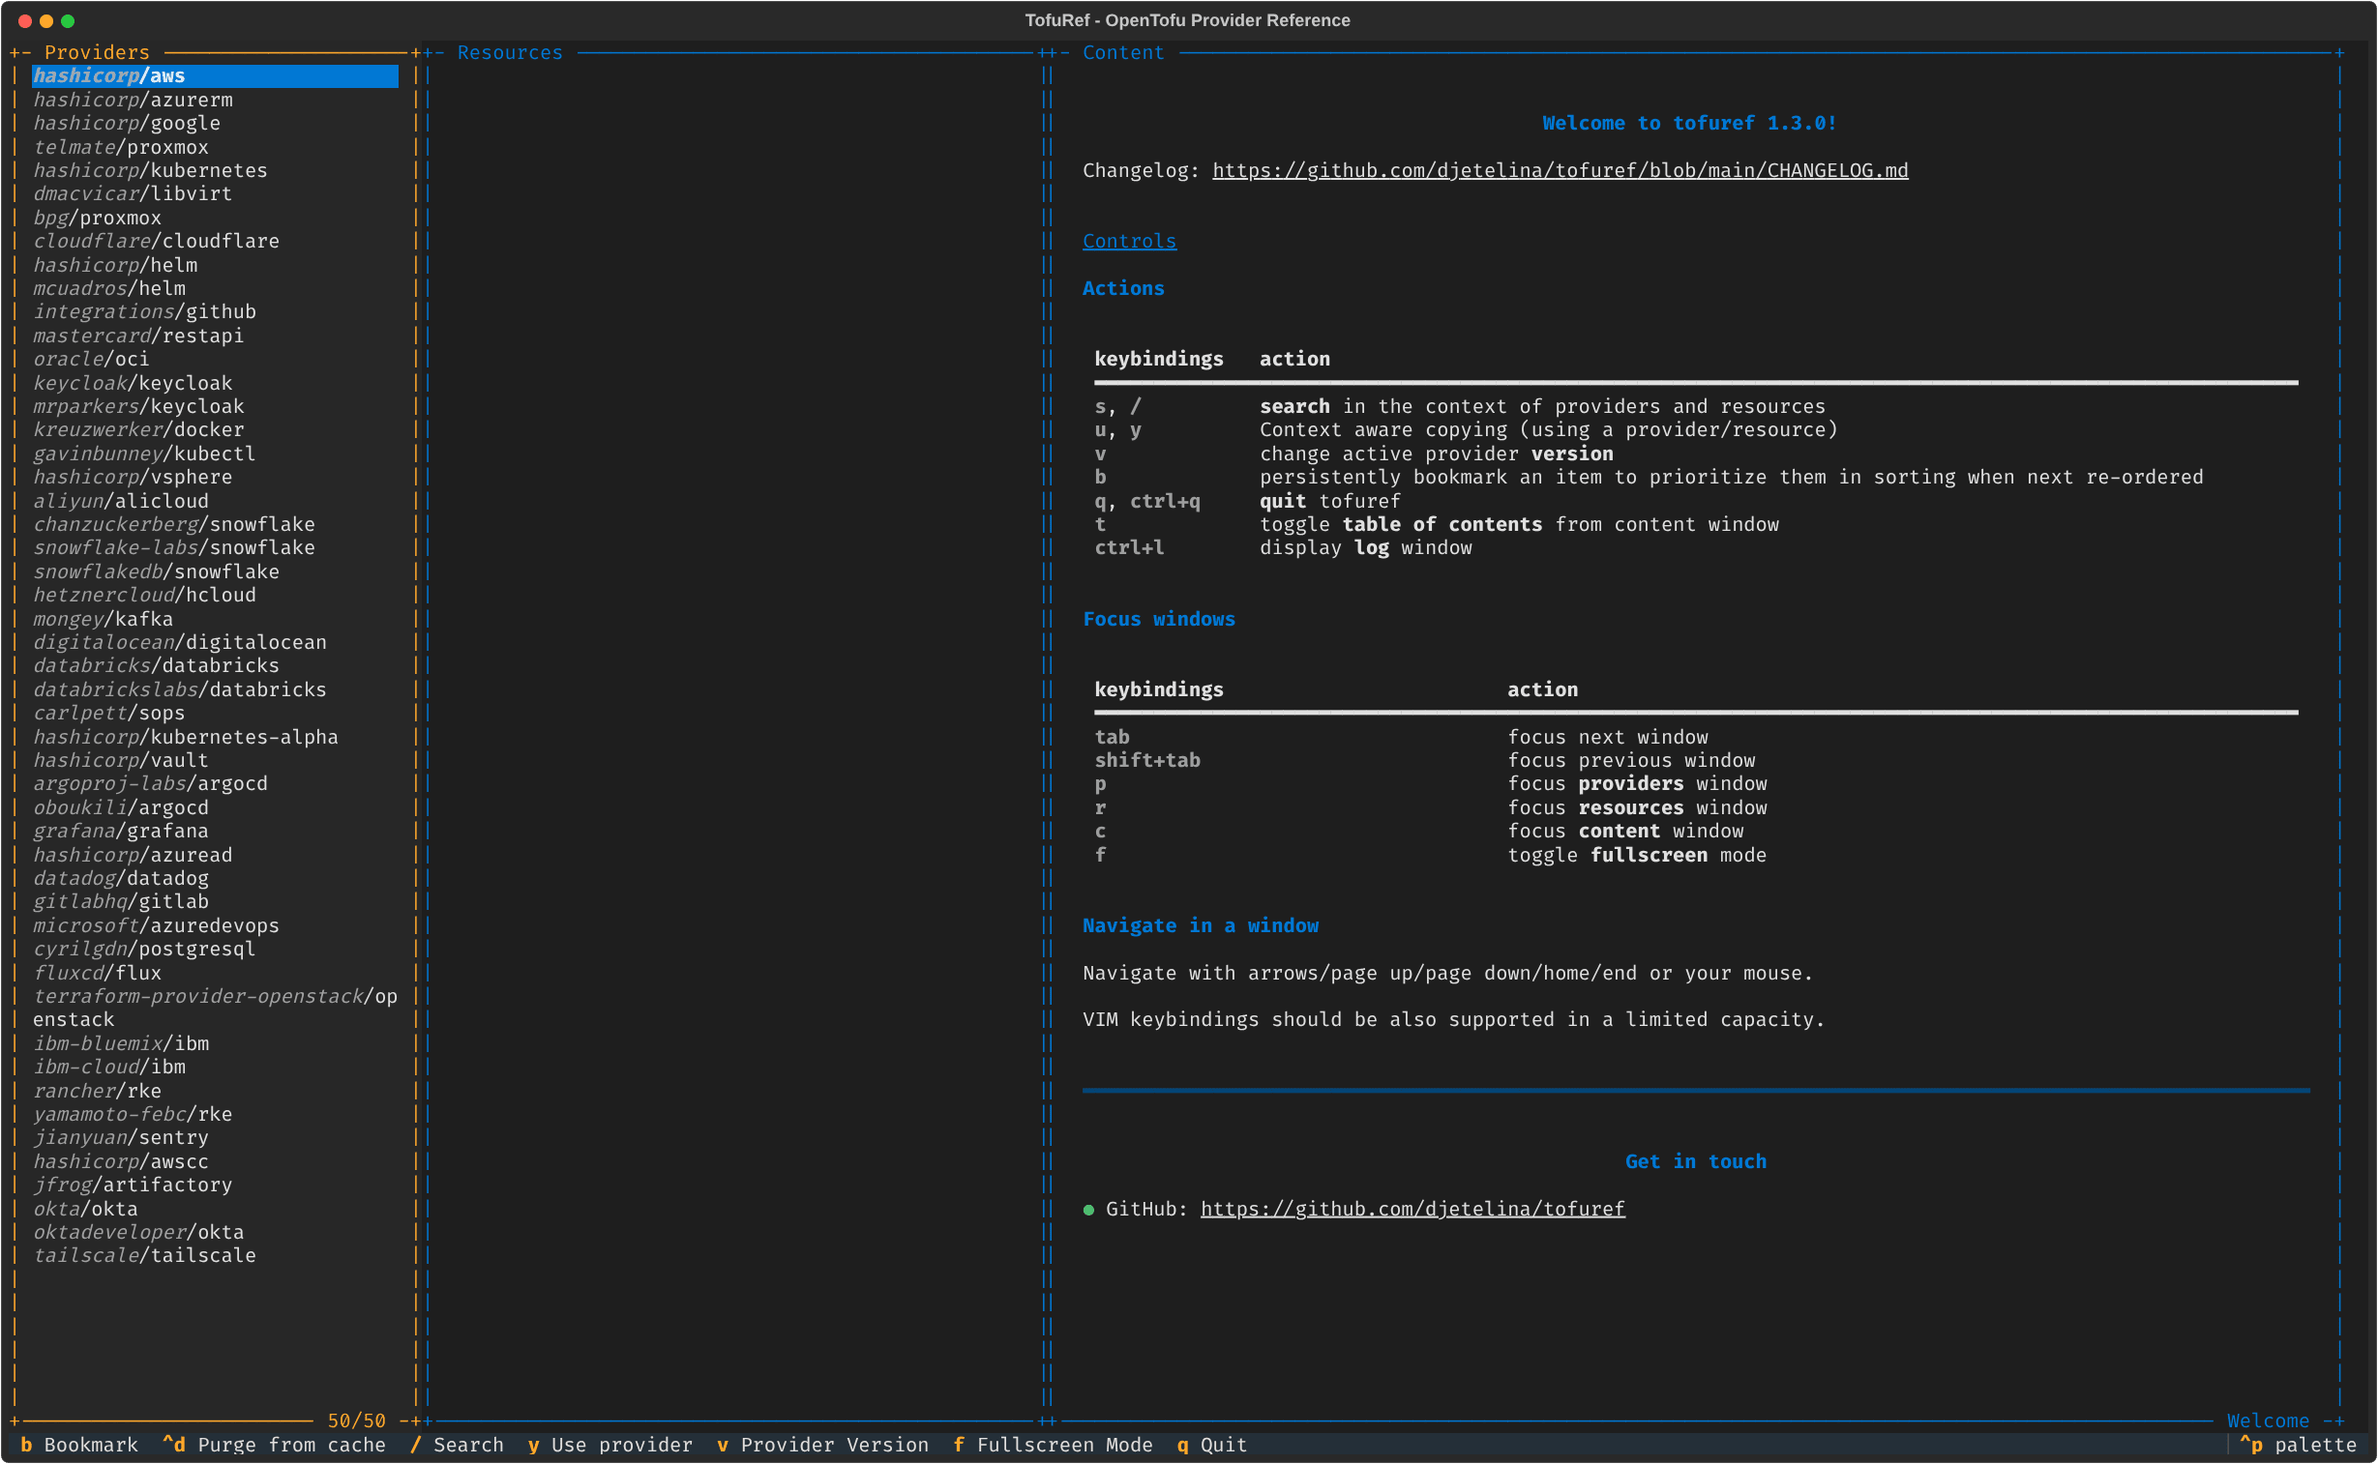Select the cloudflare/cloudflare provider
The width and height of the screenshot is (2378, 1464).
pyautogui.click(x=156, y=241)
